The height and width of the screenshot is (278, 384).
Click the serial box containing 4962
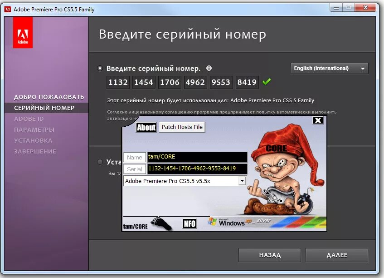195,82
